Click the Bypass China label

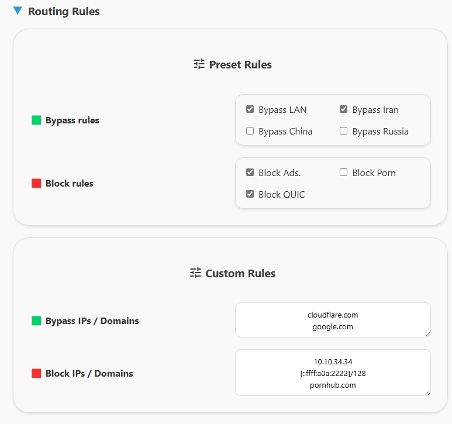click(285, 132)
